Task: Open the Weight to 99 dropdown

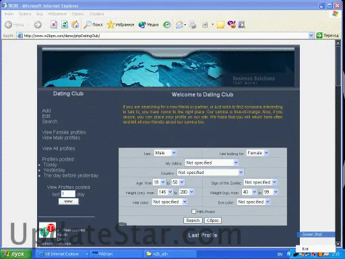Action: [x=270, y=192]
